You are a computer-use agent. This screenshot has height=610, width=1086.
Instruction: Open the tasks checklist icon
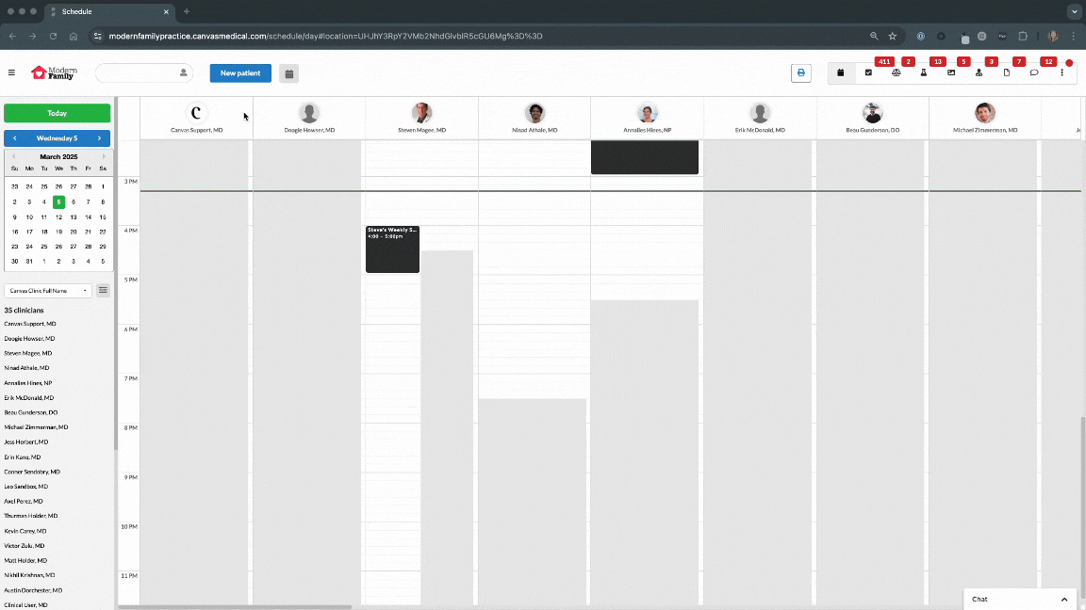point(868,72)
